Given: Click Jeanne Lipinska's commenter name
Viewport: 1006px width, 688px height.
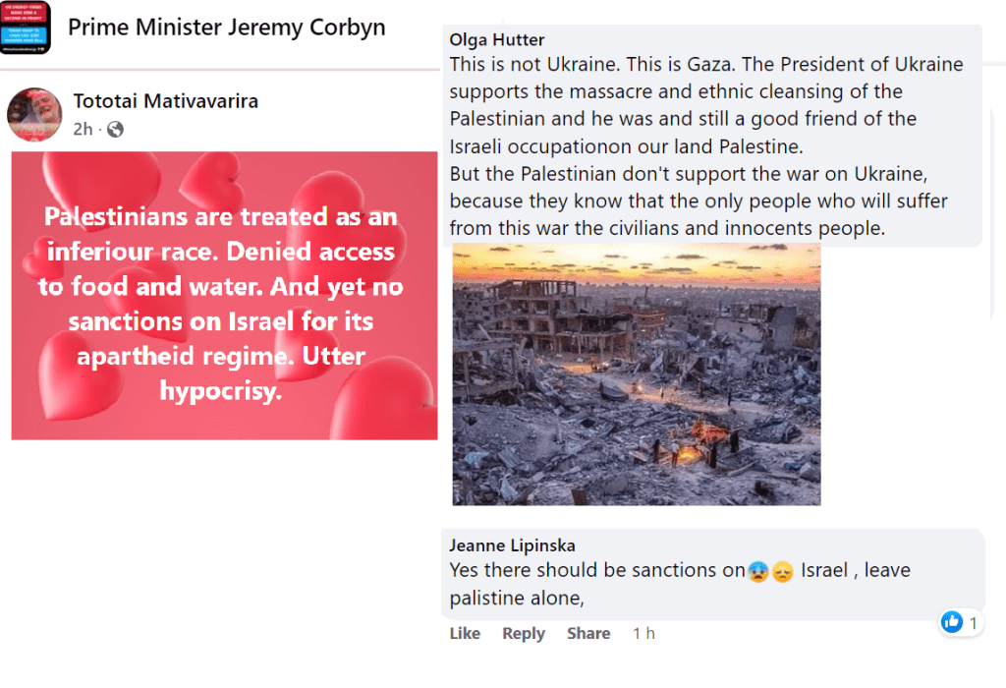Looking at the screenshot, I should point(511,545).
